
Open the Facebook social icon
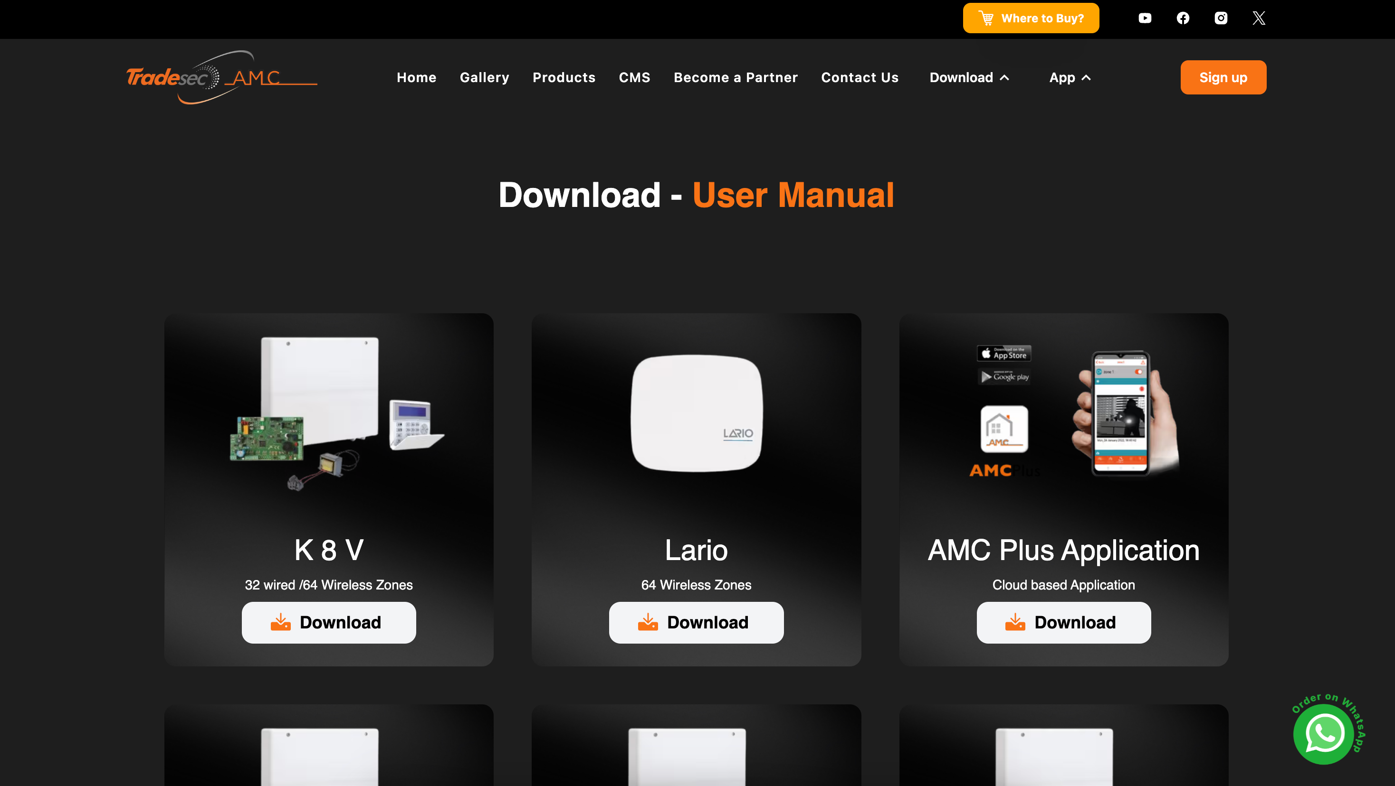(x=1183, y=18)
